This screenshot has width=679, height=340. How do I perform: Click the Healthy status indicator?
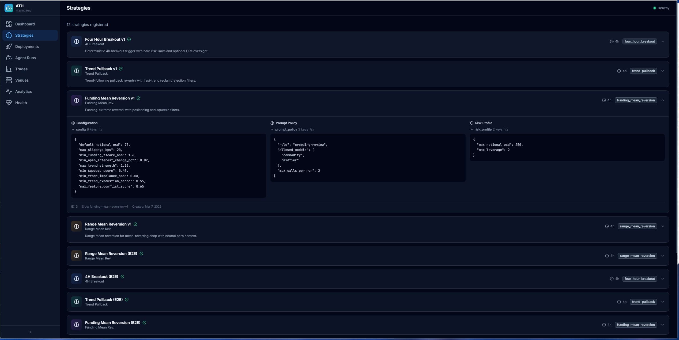pos(661,8)
